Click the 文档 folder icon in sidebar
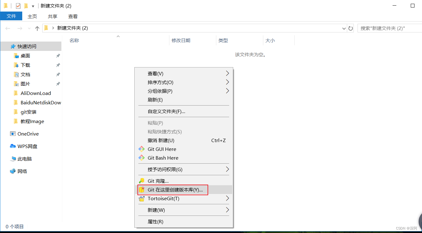This screenshot has width=422, height=233. click(x=16, y=75)
